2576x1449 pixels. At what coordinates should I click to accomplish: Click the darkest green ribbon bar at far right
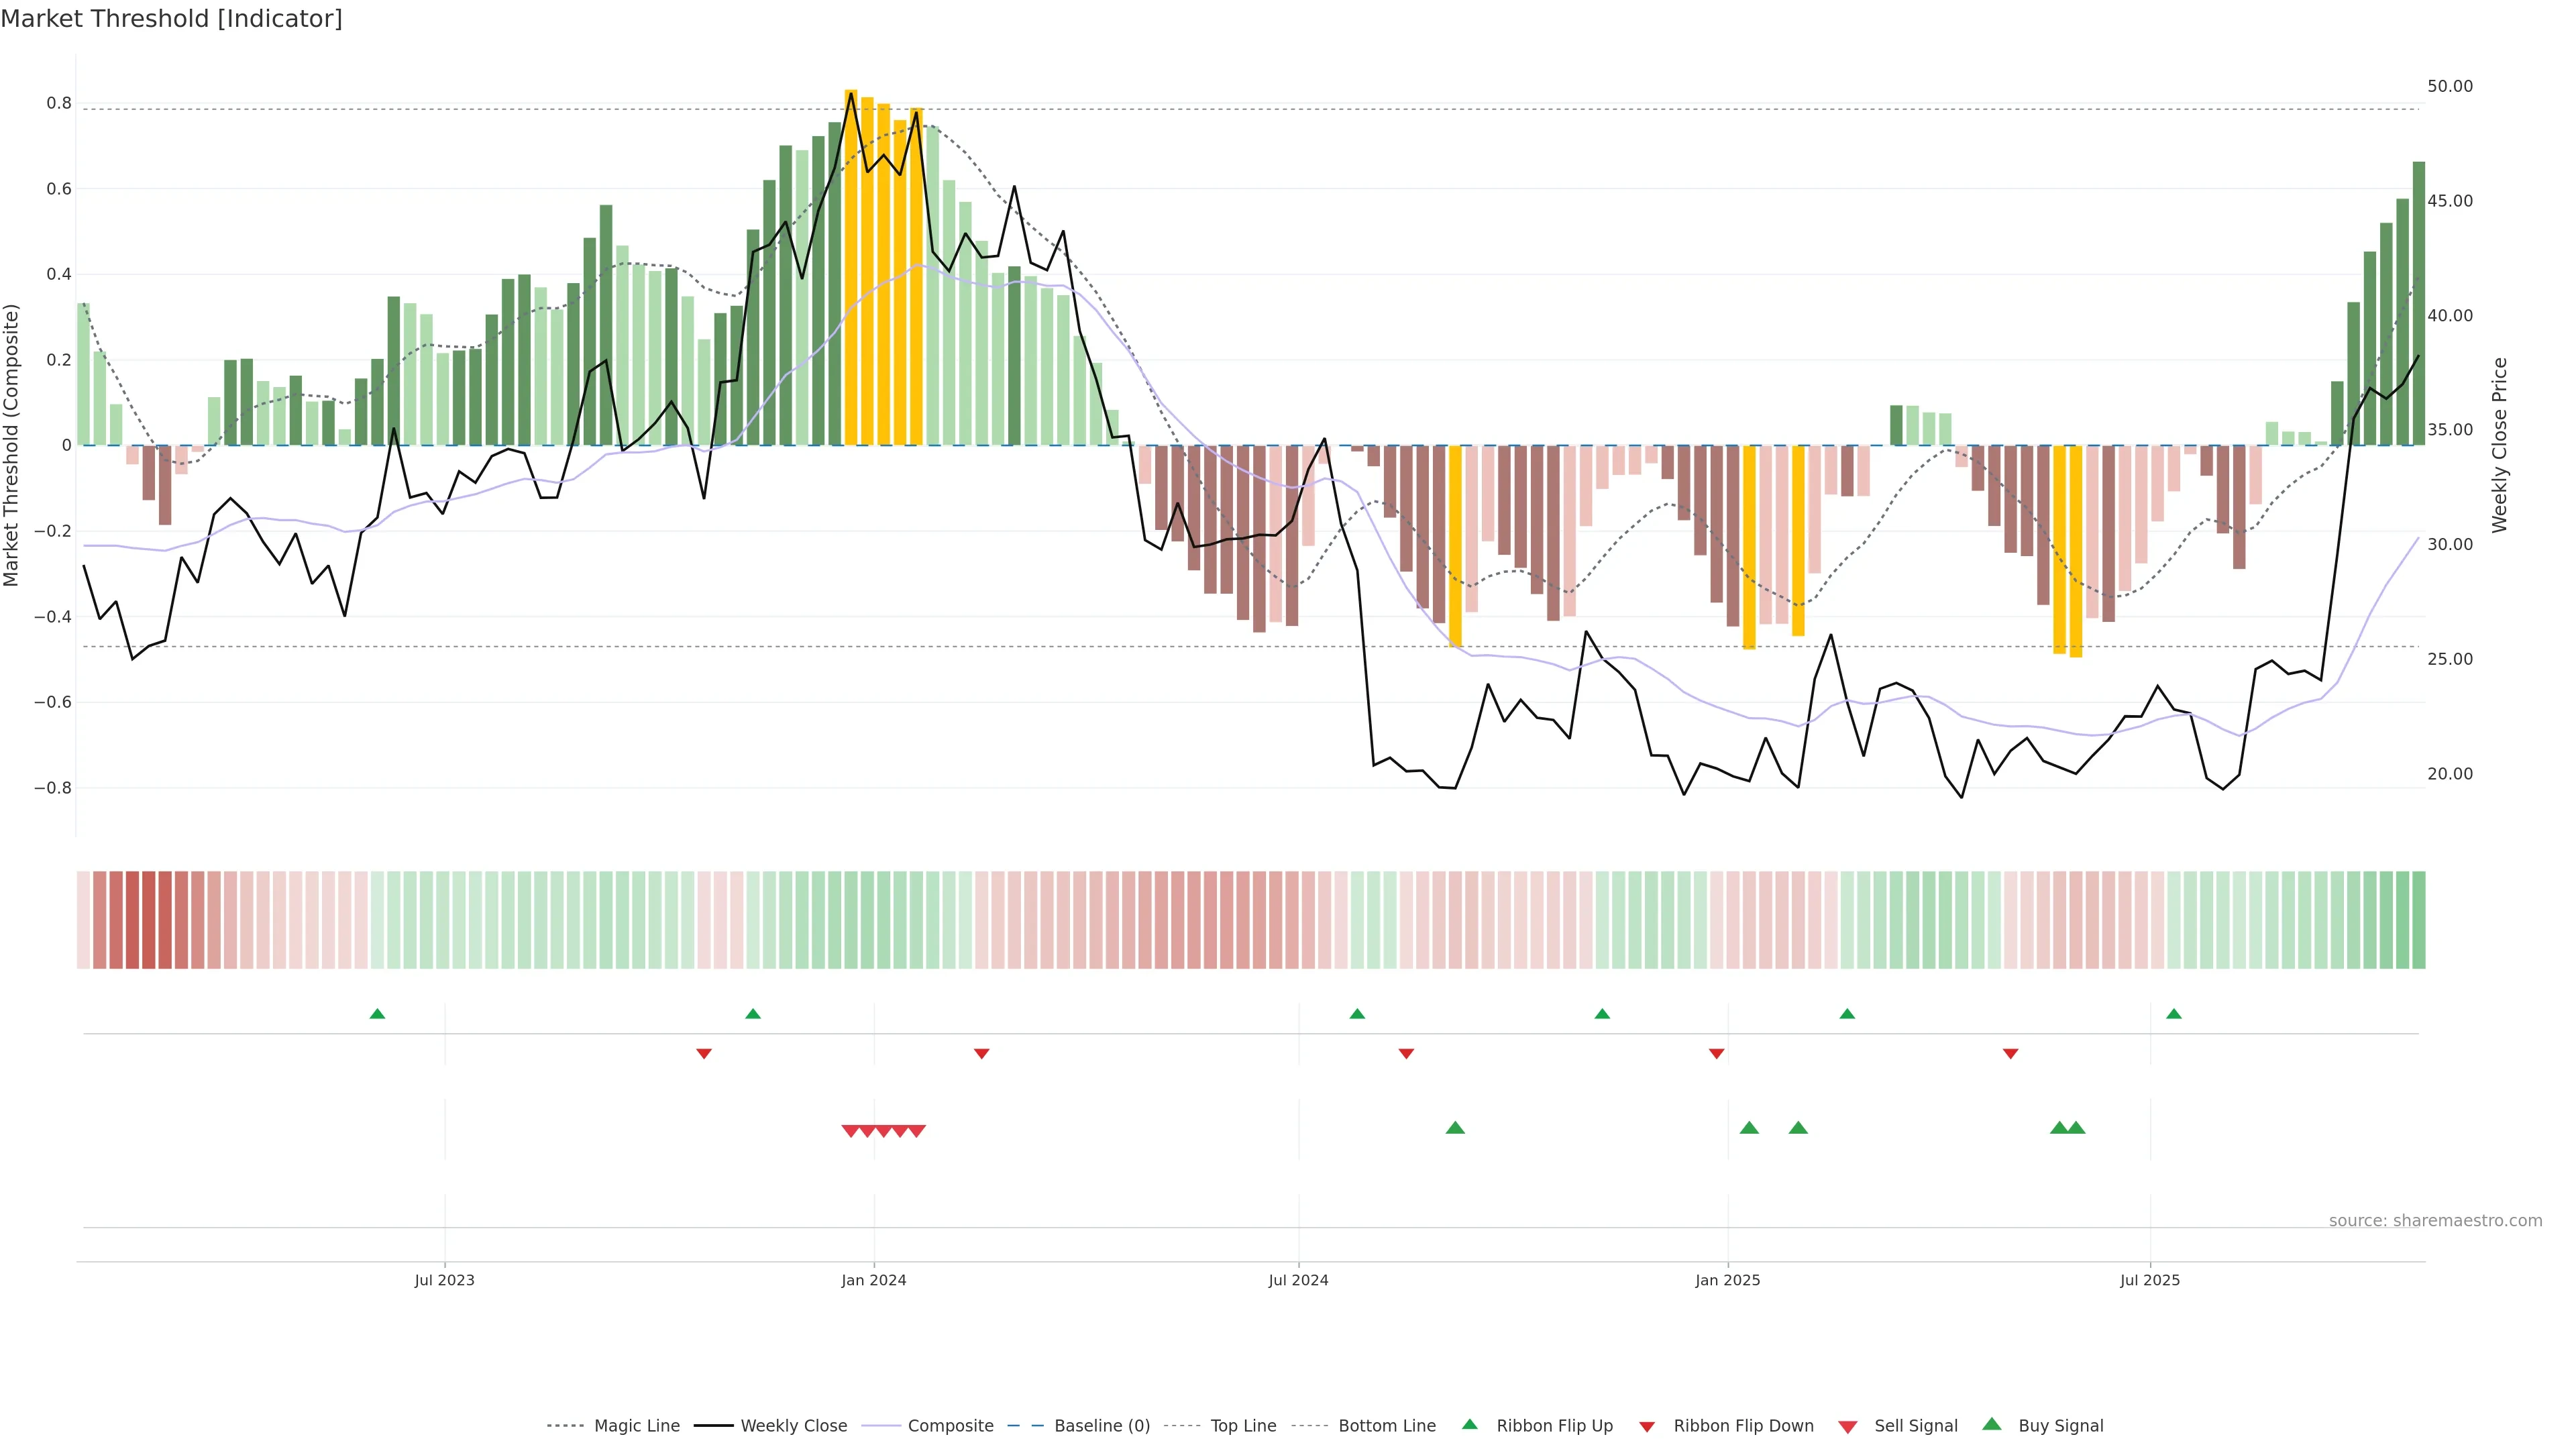point(2418,920)
